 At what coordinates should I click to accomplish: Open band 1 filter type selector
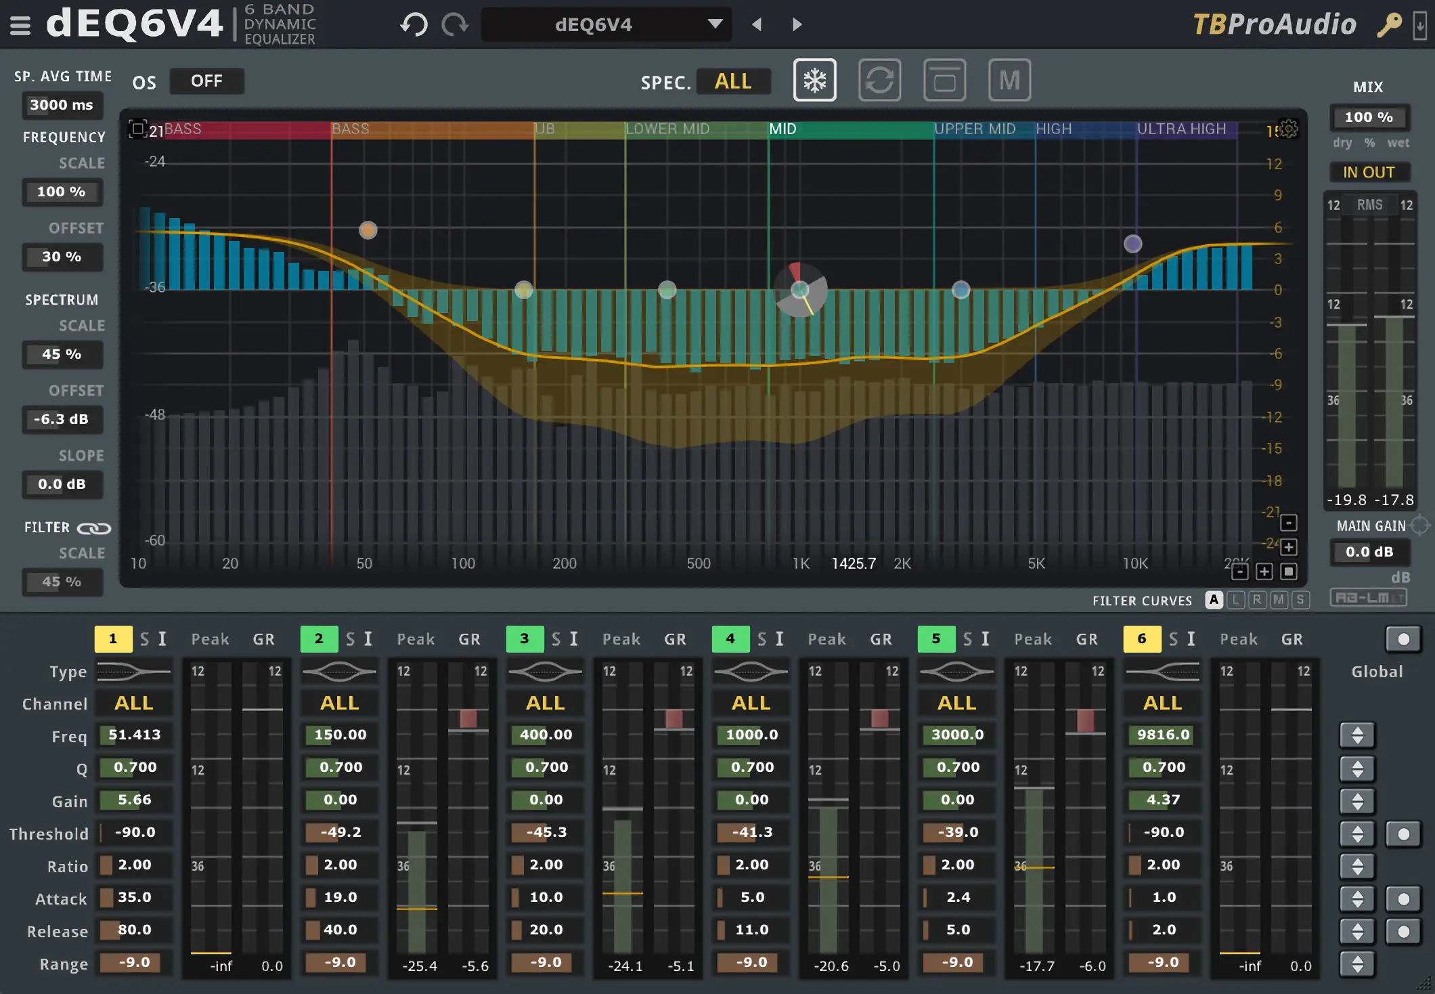(134, 672)
